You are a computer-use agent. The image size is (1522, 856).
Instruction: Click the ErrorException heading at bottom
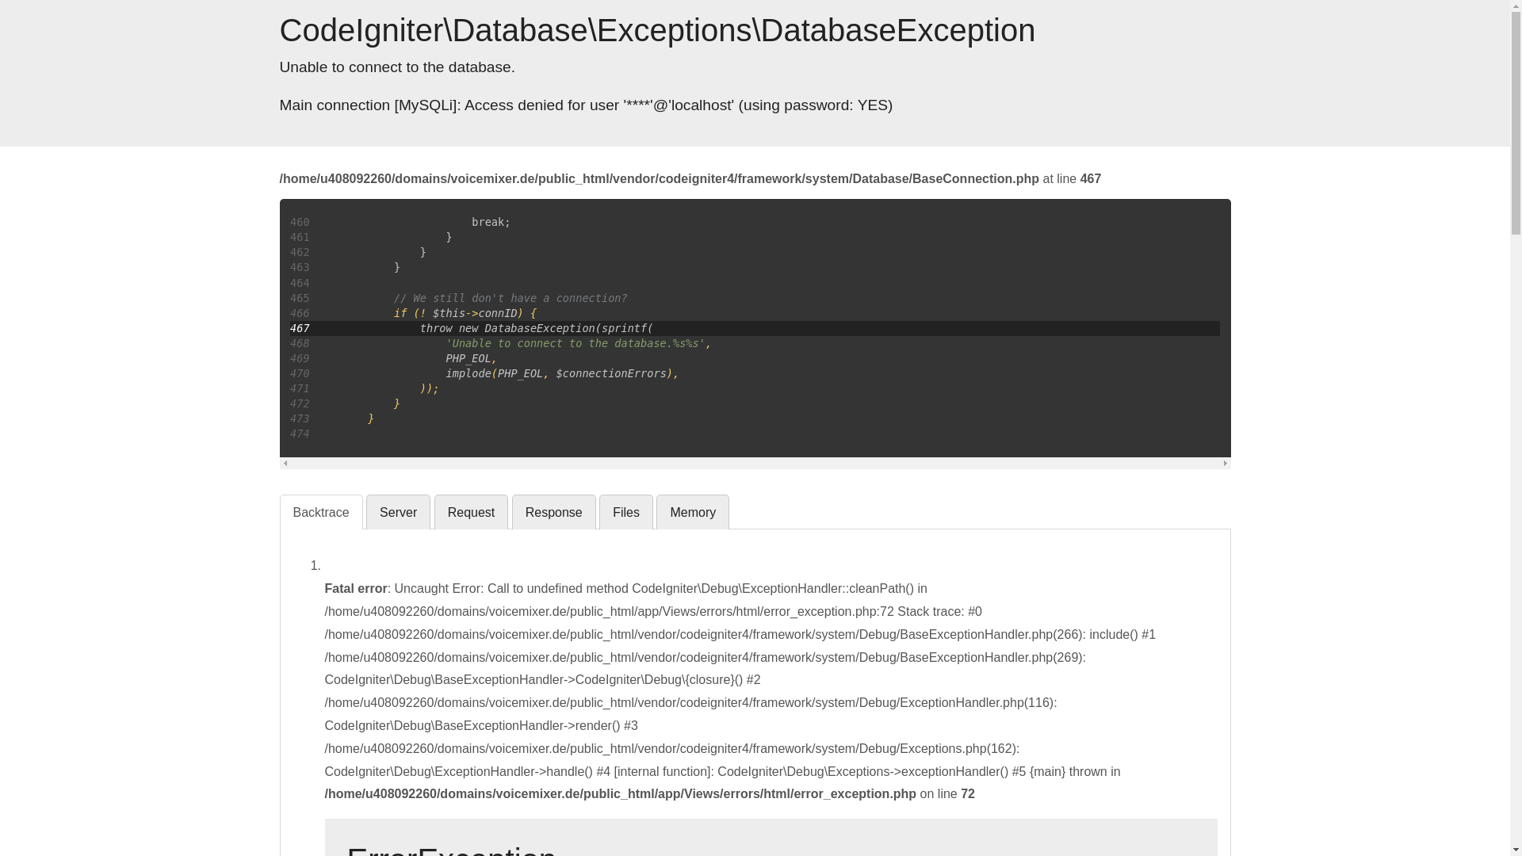(x=452, y=850)
